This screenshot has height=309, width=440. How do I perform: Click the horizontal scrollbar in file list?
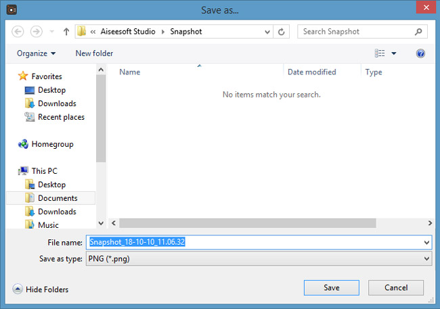click(248, 223)
